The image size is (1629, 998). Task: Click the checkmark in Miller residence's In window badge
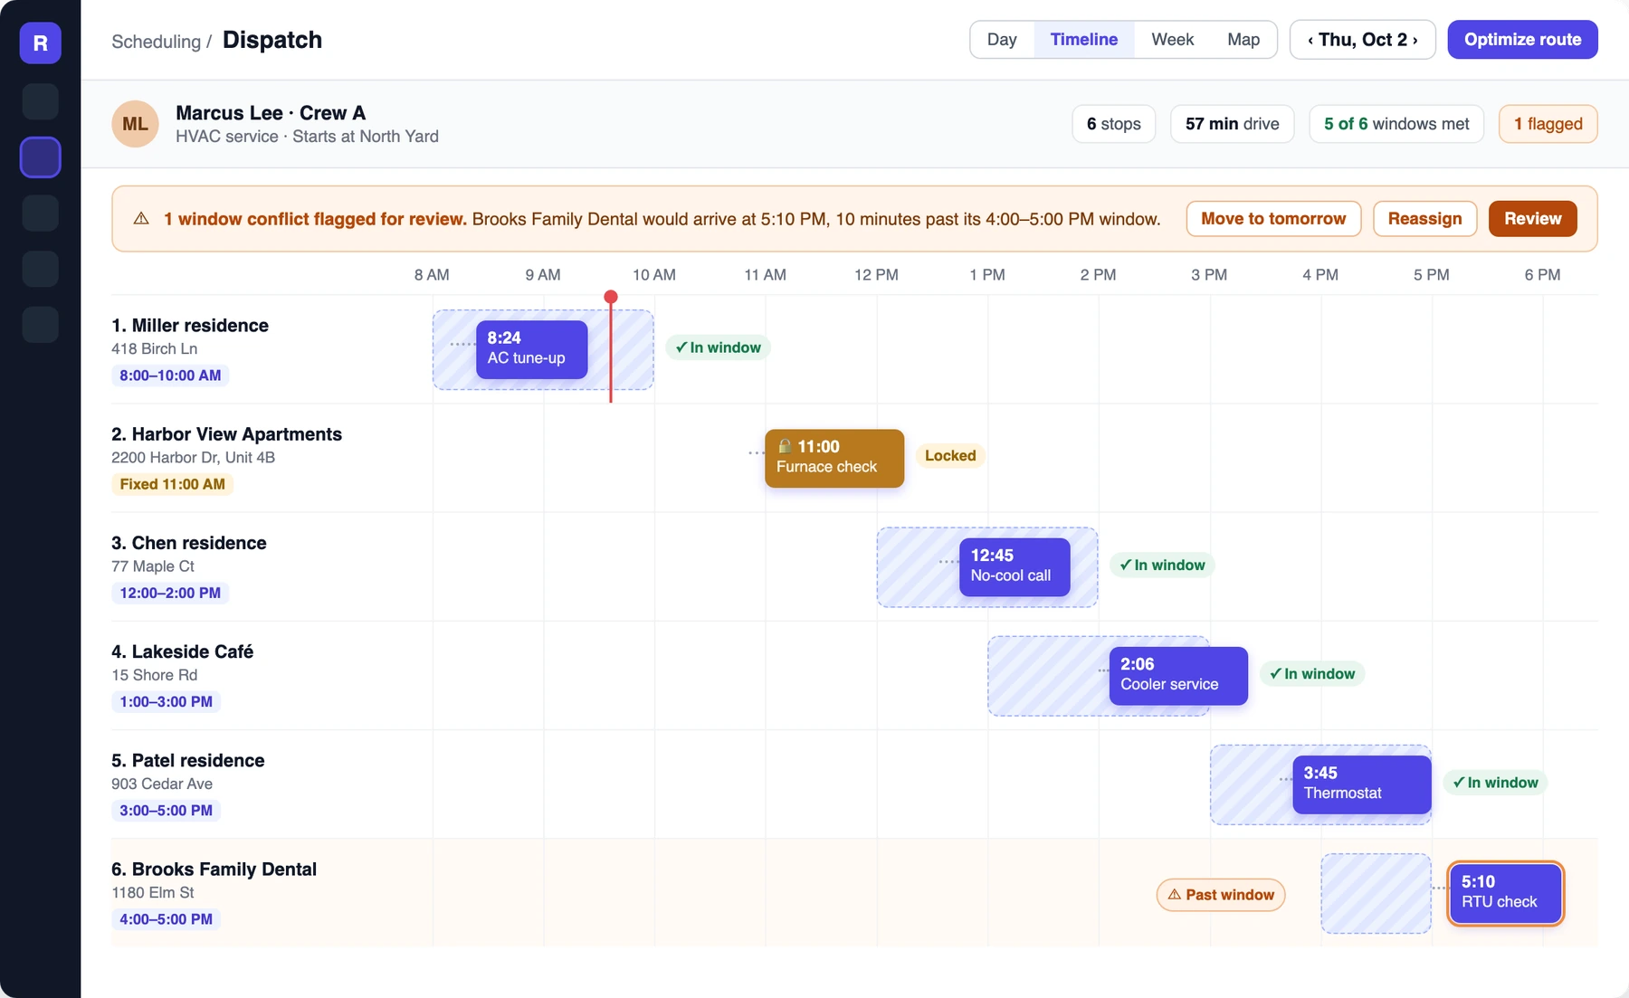point(681,347)
